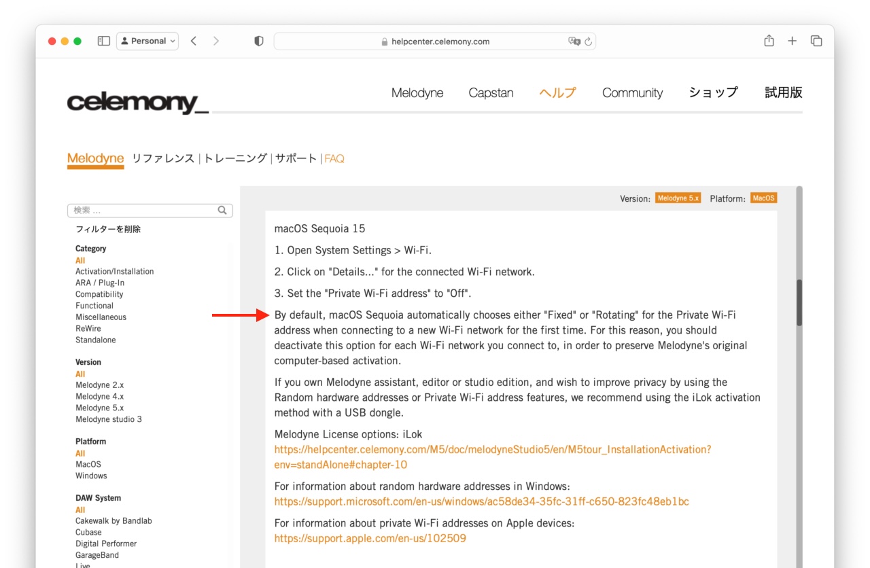Click the magnifier search icon
The image size is (870, 568).
point(222,211)
